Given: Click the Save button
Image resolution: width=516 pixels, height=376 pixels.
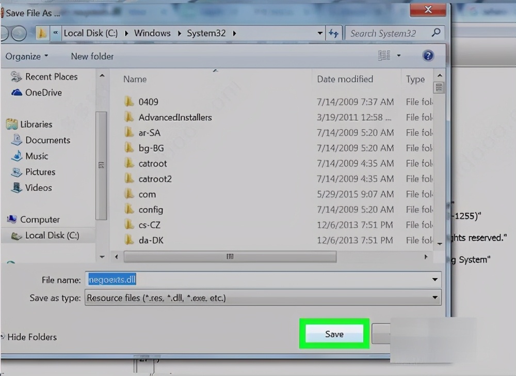Looking at the screenshot, I should 334,334.
